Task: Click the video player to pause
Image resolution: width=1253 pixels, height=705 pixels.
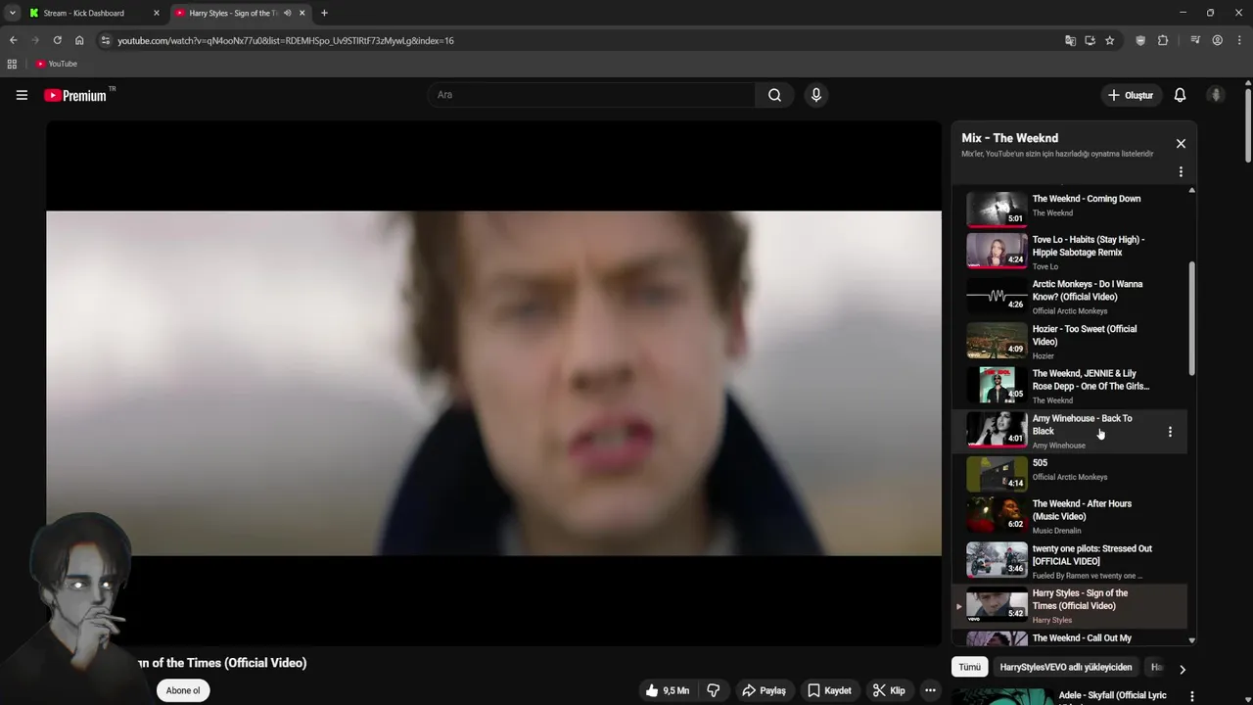Action: pyautogui.click(x=493, y=383)
